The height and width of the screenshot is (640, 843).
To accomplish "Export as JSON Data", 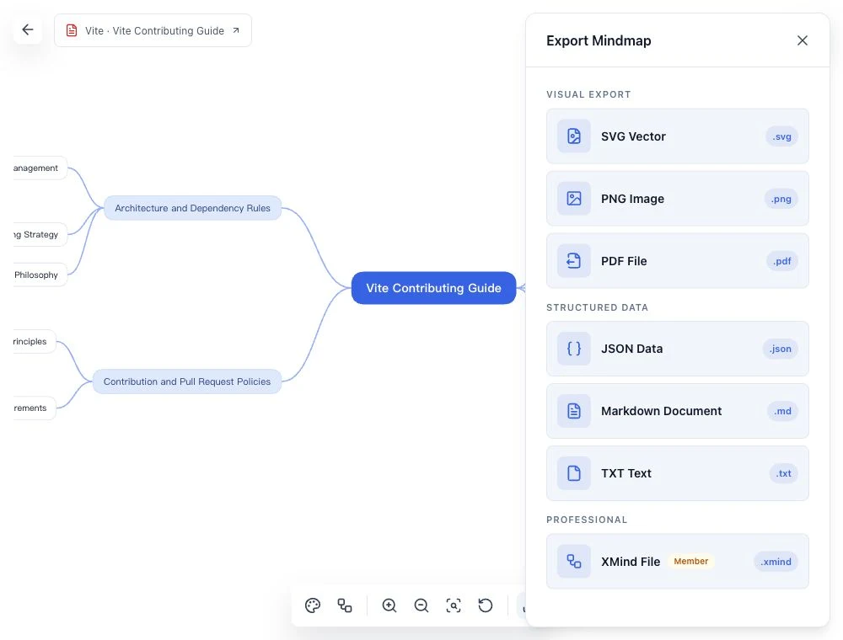I will 678,349.
